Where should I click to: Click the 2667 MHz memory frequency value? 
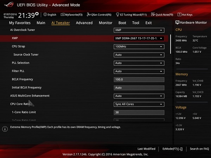tap(181, 85)
